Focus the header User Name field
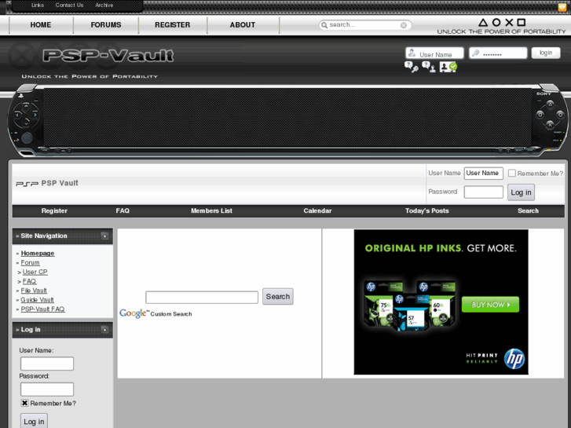Screen dimensions: 571x428 click(x=435, y=53)
